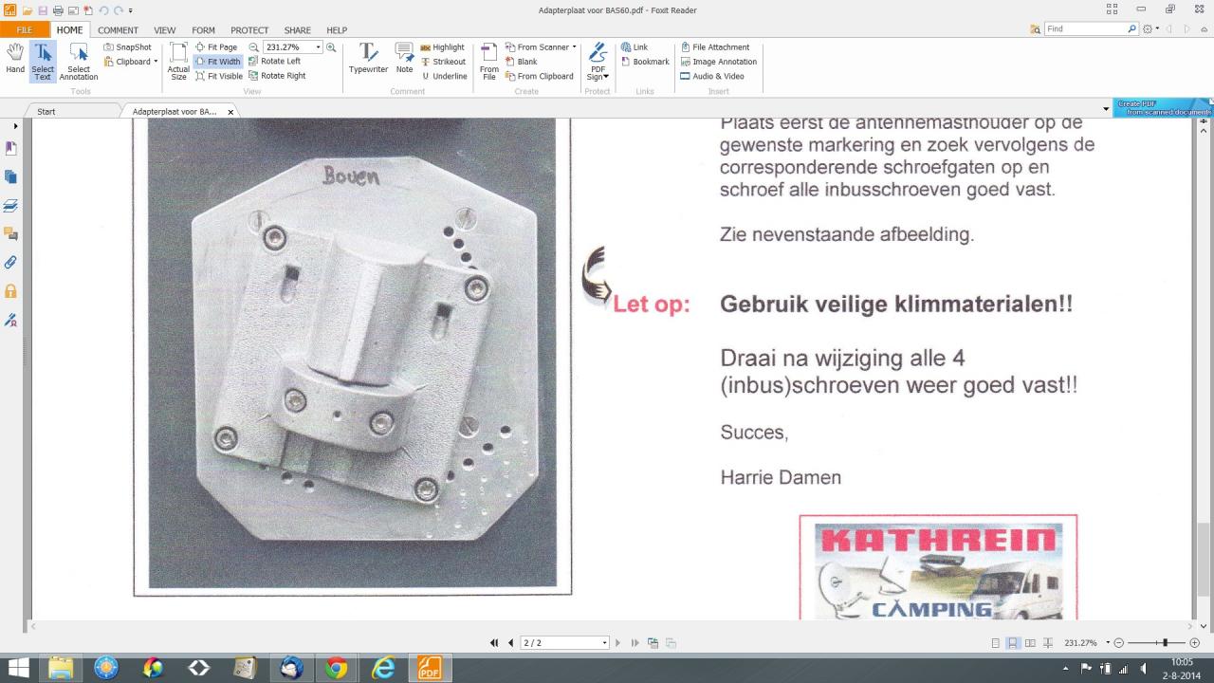Insert a Link
Screen dimensions: 1214x683
pos(635,47)
